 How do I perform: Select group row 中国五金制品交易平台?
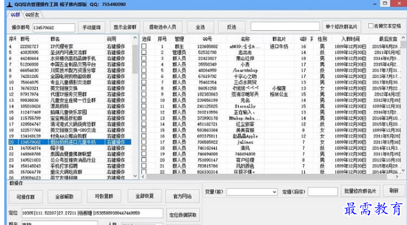[70, 64]
